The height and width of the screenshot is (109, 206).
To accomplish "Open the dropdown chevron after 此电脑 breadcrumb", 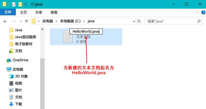I will [57, 21].
